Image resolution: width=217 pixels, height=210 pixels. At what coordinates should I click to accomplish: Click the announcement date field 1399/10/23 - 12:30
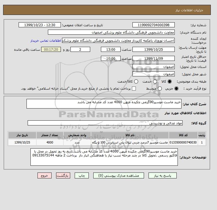[x=40, y=25]
